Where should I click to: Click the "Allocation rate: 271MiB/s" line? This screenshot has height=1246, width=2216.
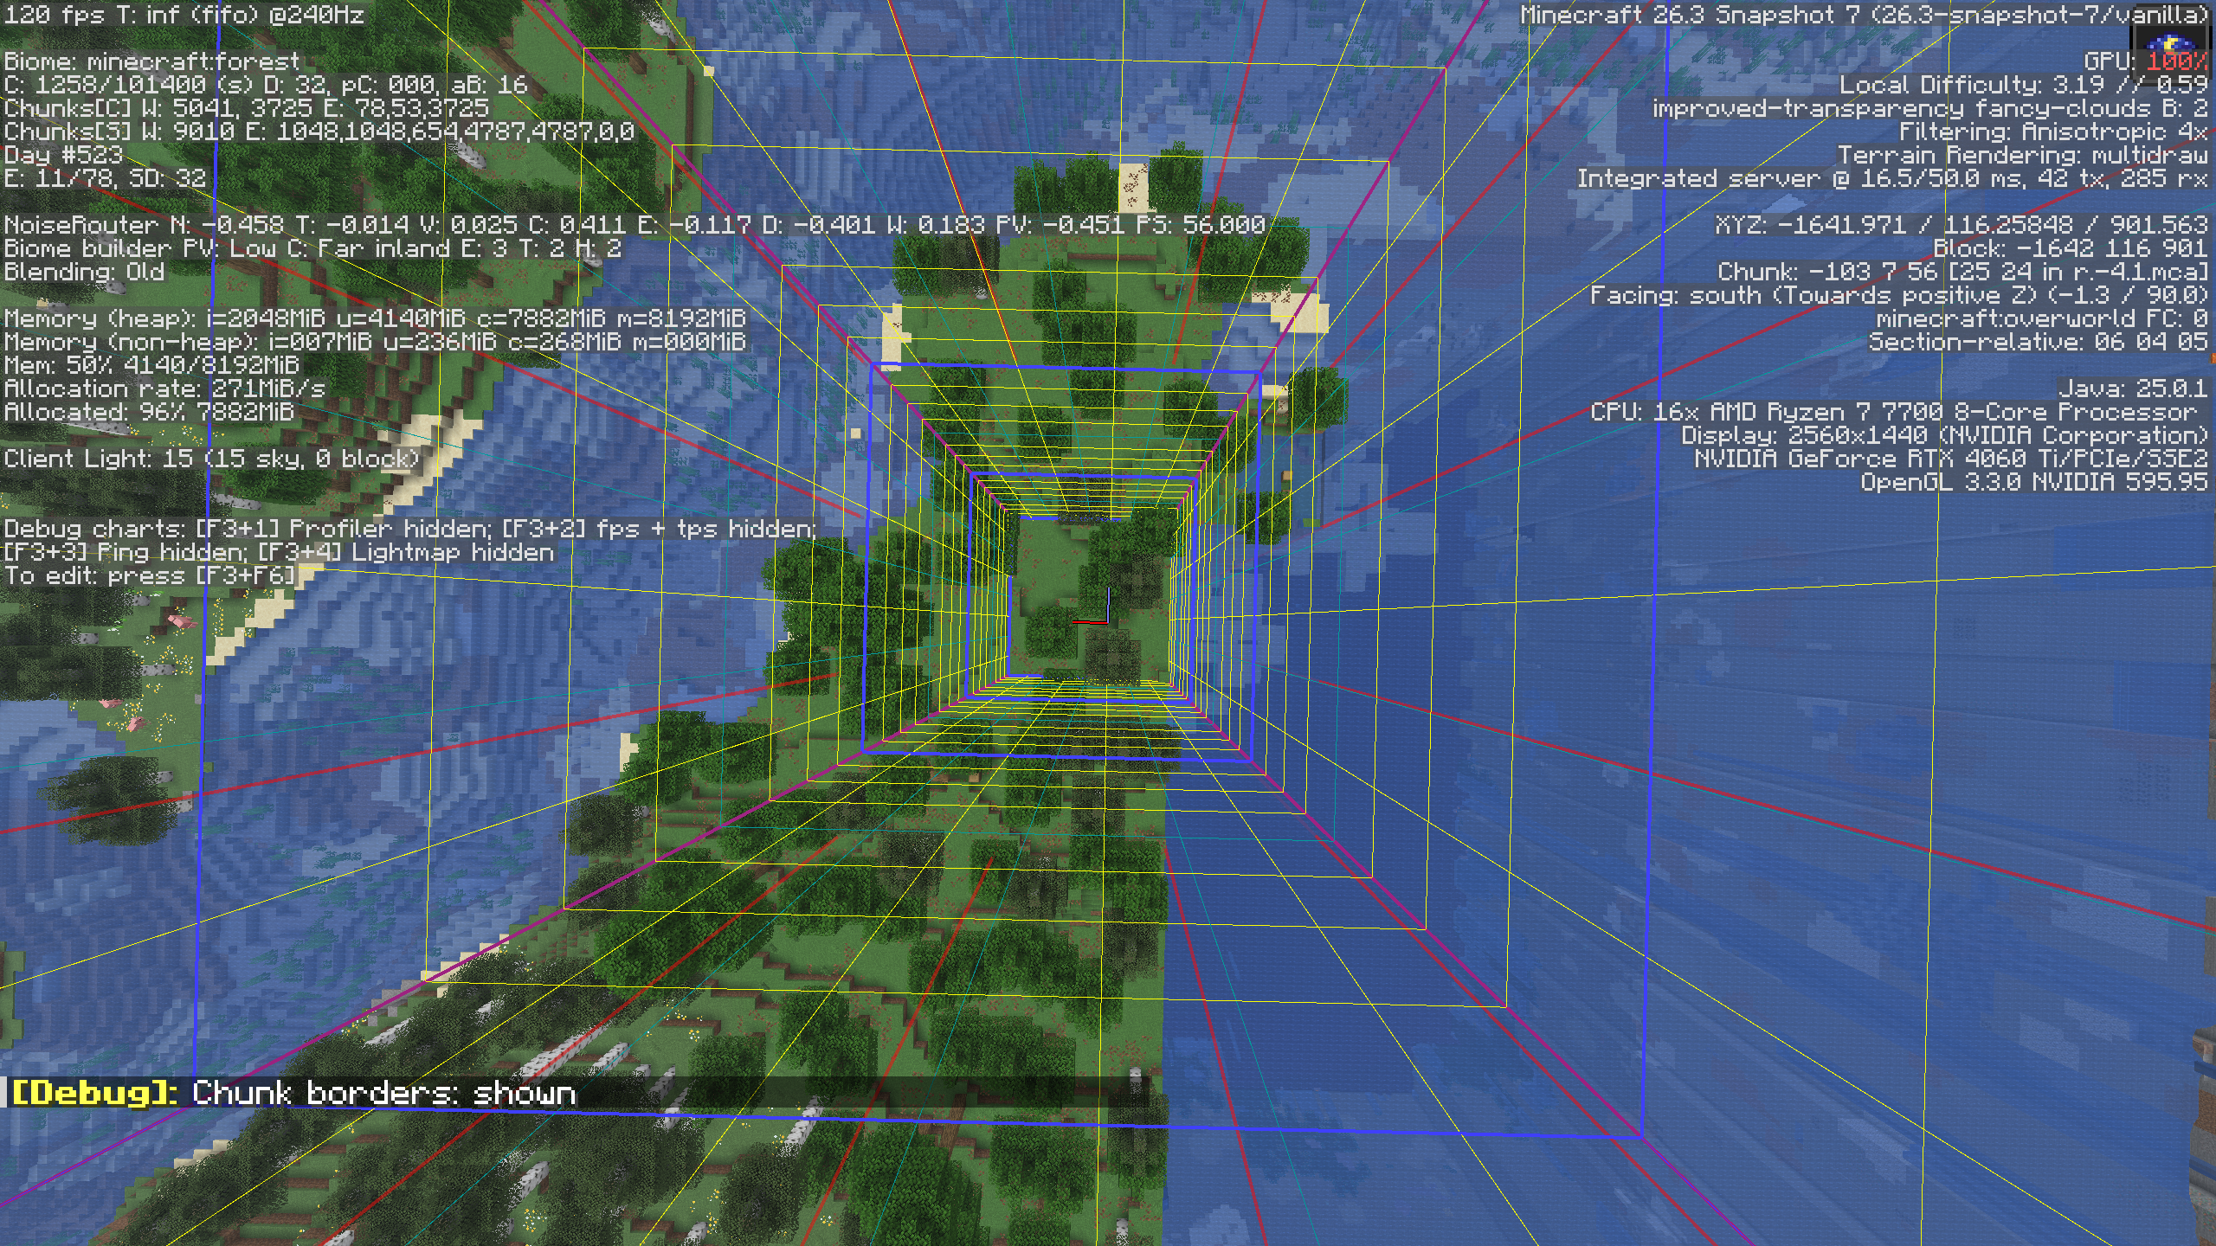click(x=165, y=389)
